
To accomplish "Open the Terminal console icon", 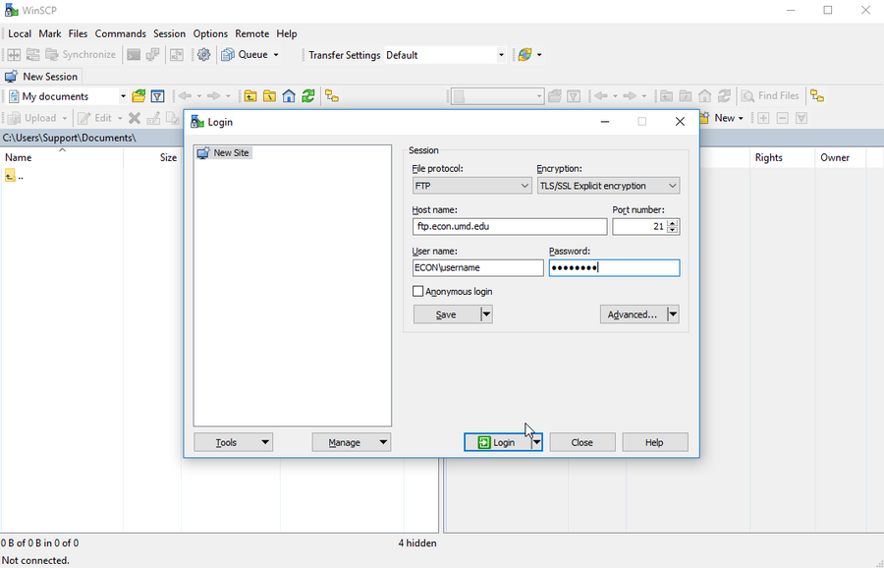I will coord(134,55).
